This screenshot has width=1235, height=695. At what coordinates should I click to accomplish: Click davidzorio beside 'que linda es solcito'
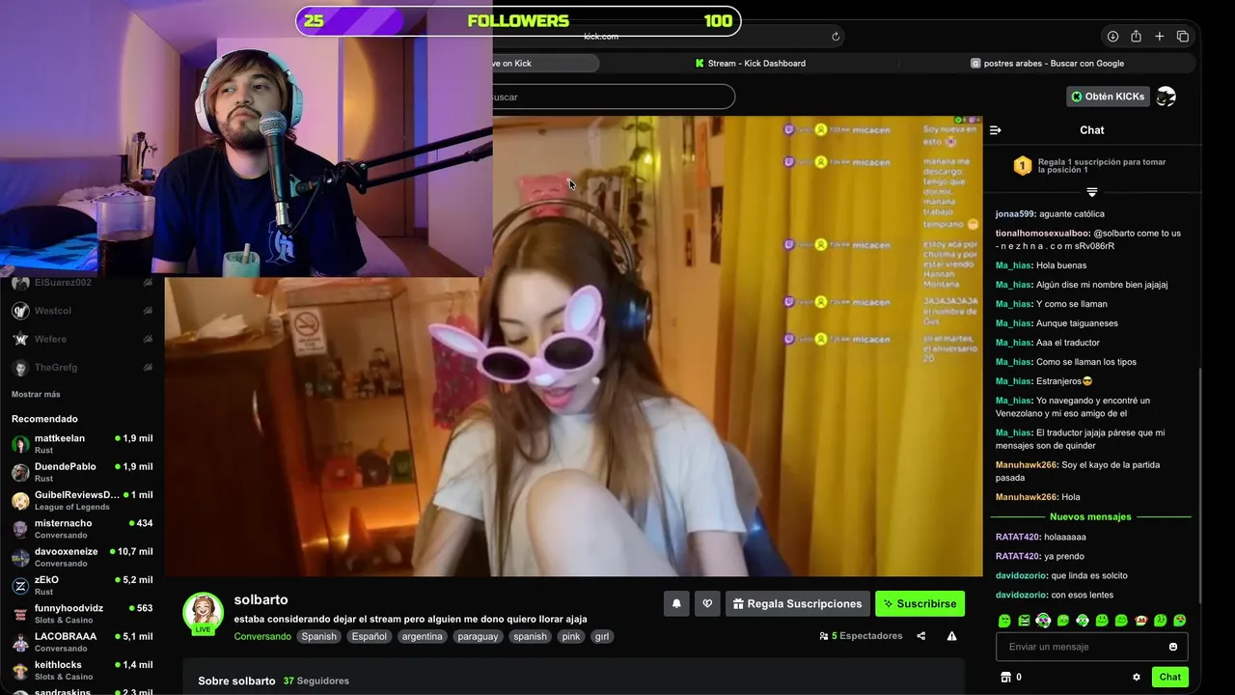[x=1021, y=575]
